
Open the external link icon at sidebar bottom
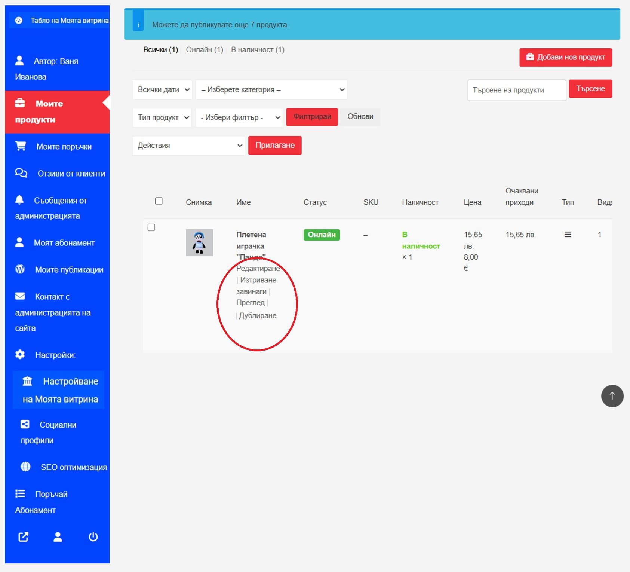click(x=23, y=537)
